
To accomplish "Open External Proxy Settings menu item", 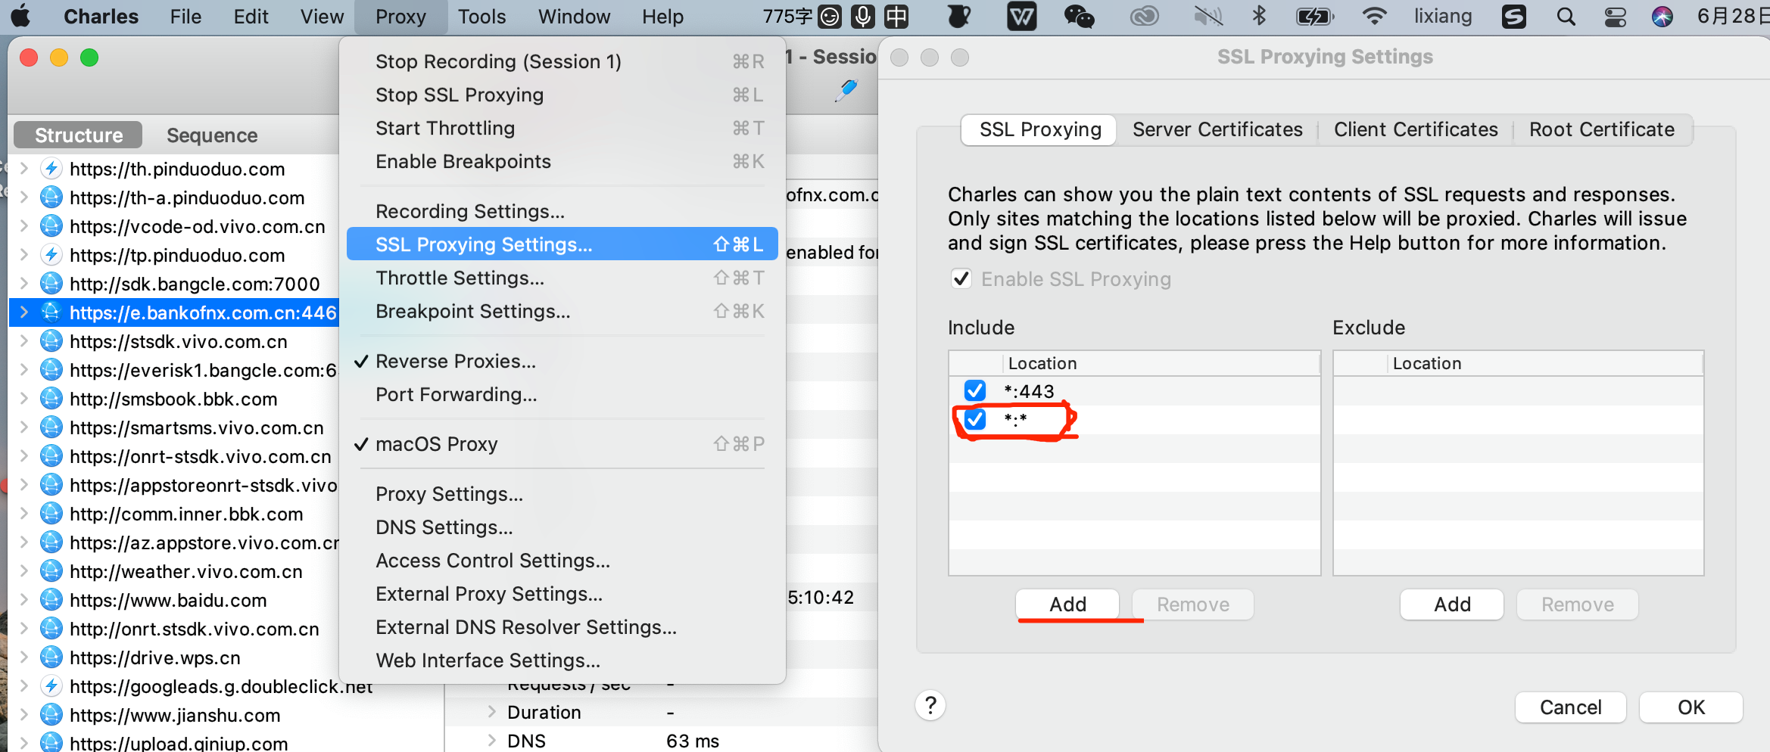I will point(562,594).
